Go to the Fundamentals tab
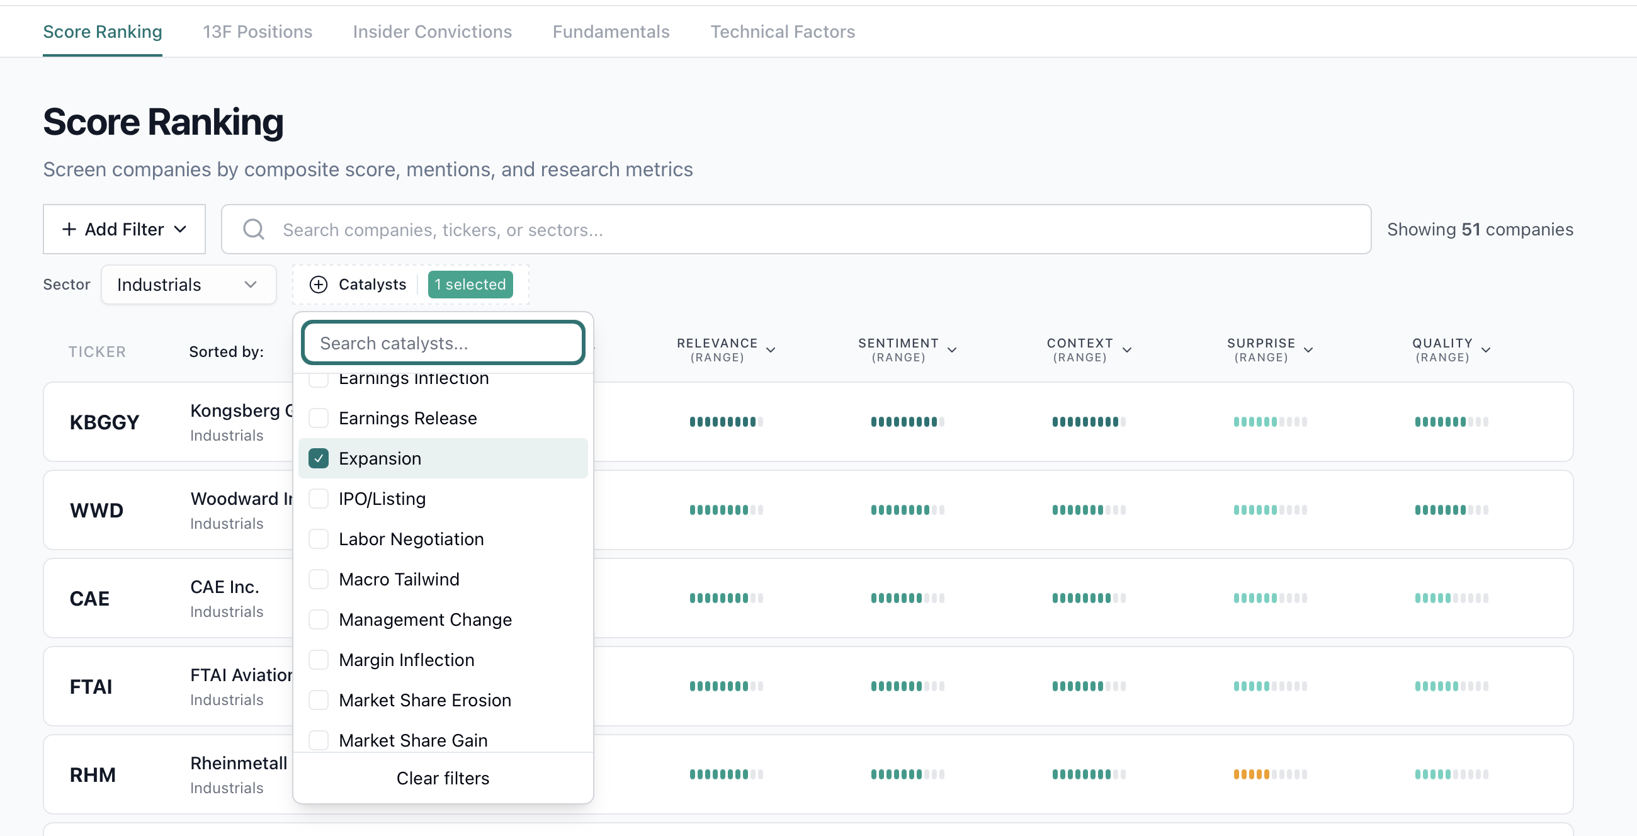 pos(611,31)
